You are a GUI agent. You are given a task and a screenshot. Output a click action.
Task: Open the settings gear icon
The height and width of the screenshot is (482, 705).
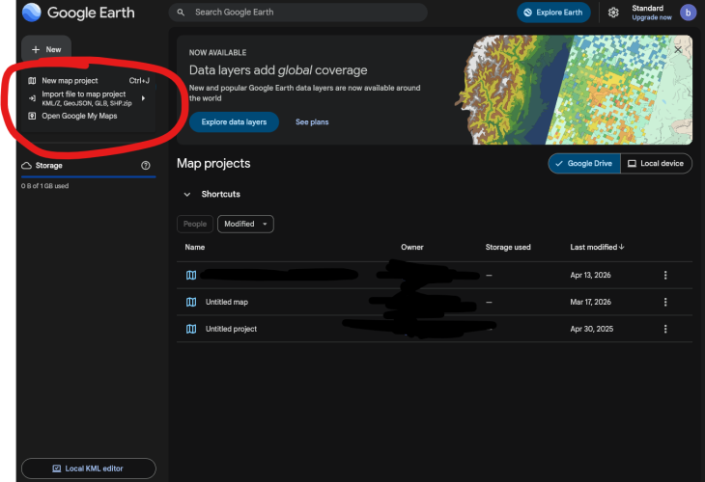[613, 13]
